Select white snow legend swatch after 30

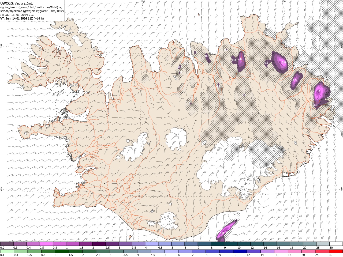336,244
